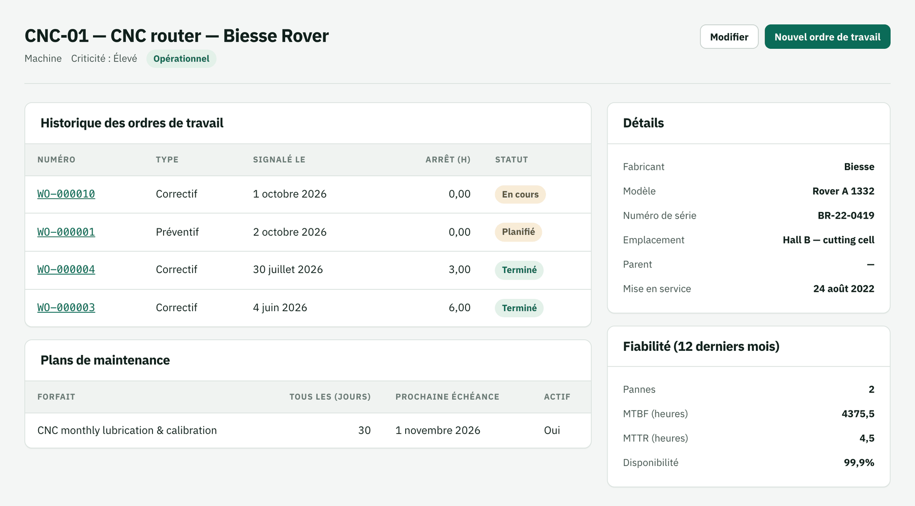
Task: Click the Opérationnel status badge
Action: [x=181, y=58]
